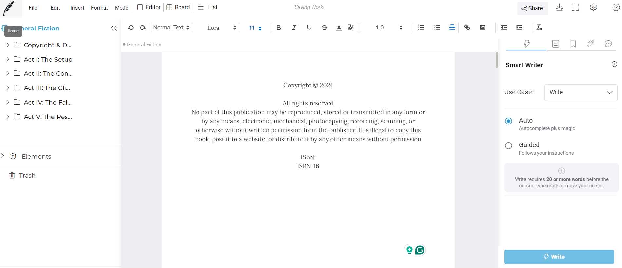Viewport: 622px width, 268px height.
Task: Click the quill Home logo
Action: [9, 8]
